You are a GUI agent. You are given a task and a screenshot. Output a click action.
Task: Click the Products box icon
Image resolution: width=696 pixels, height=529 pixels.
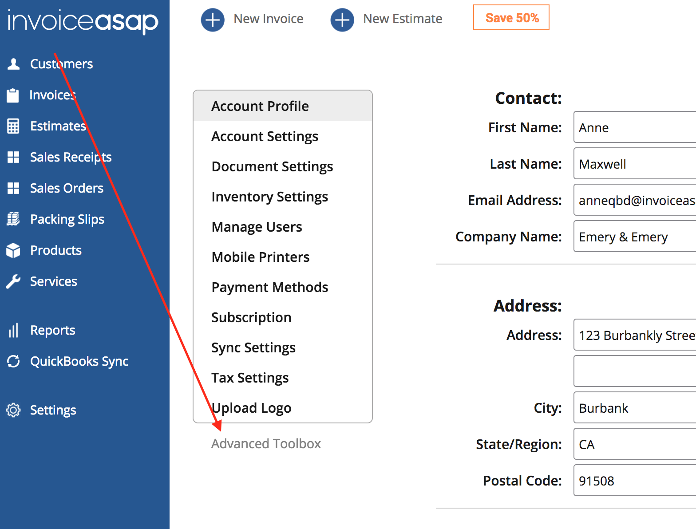[13, 250]
